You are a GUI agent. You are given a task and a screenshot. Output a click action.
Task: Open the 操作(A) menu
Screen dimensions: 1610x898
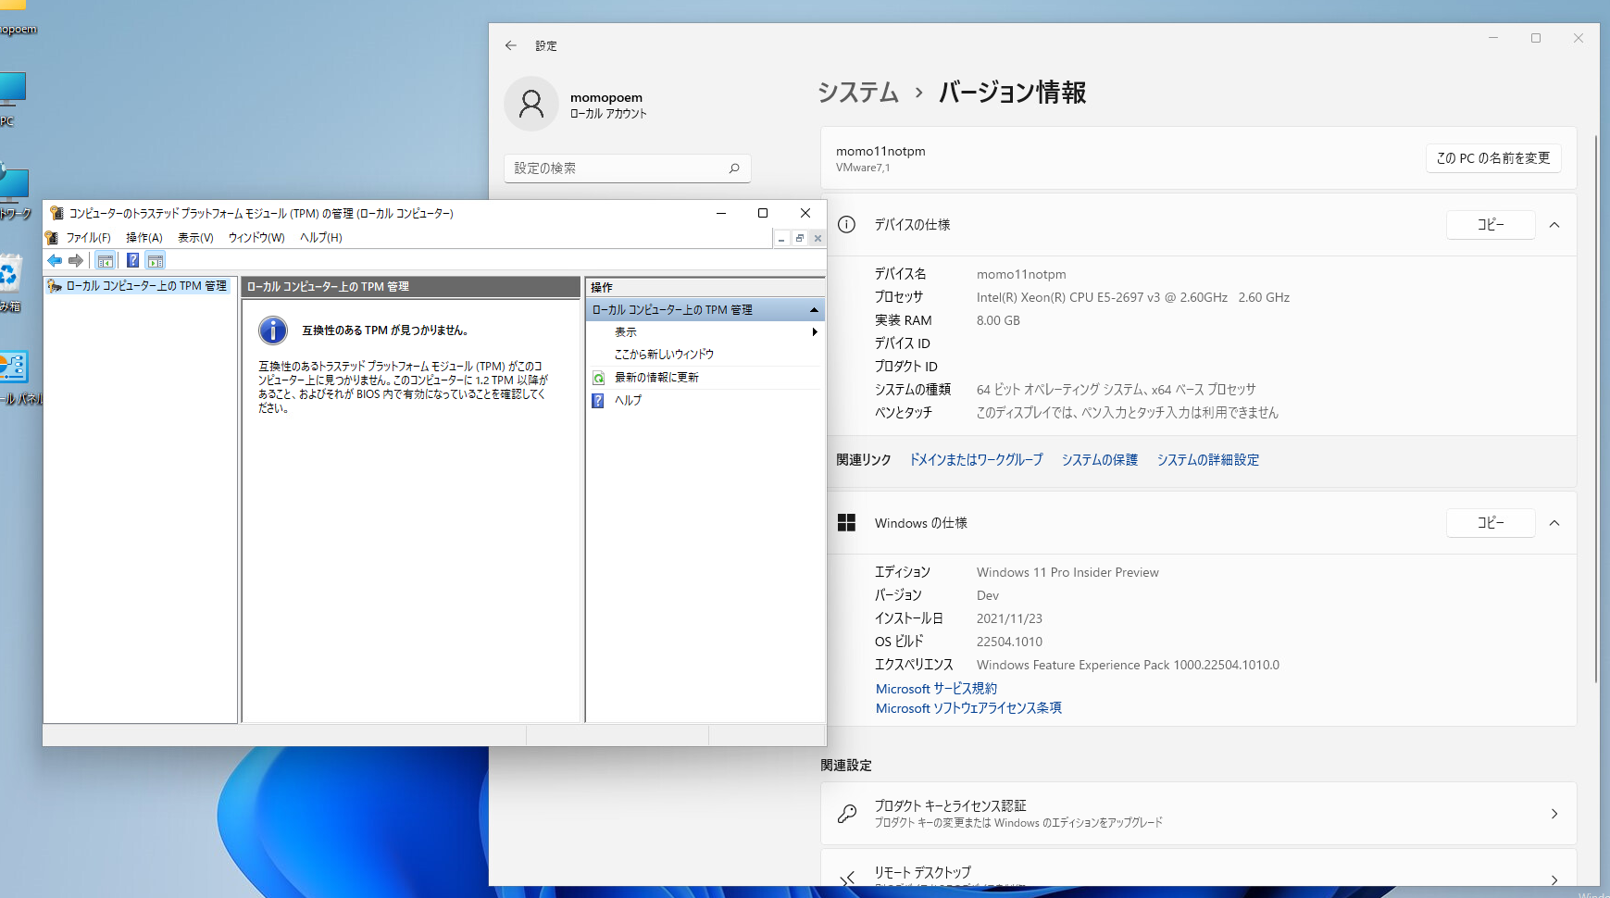point(144,238)
